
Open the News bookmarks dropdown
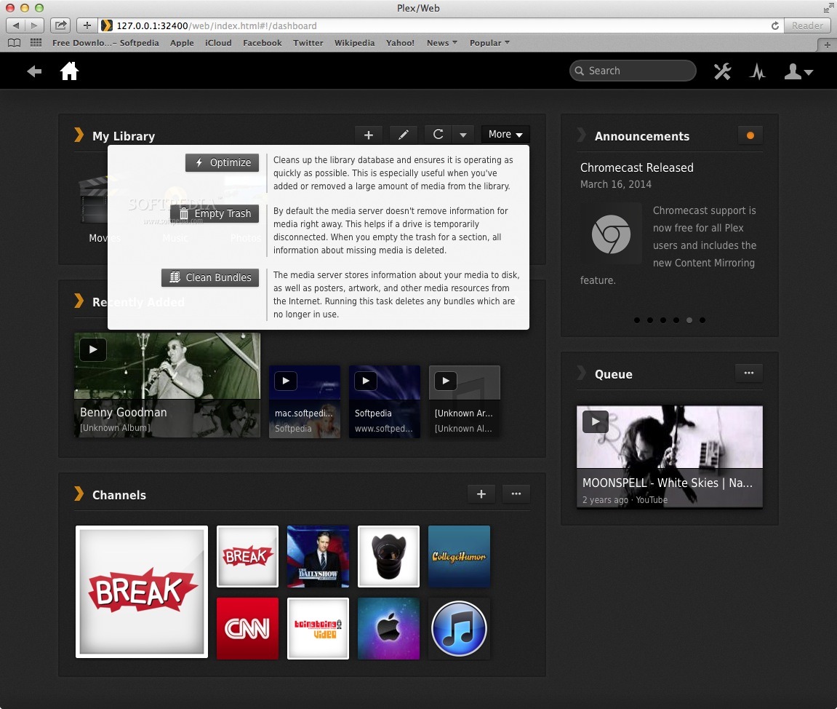[x=442, y=43]
